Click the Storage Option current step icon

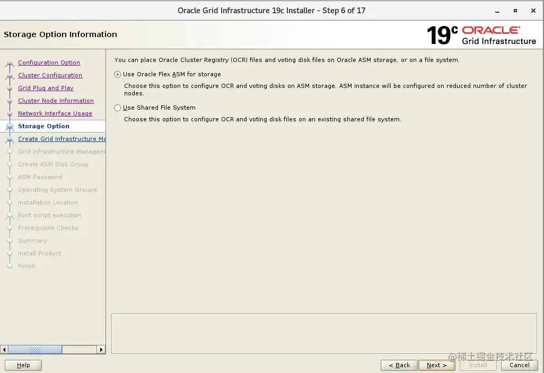tap(10, 127)
